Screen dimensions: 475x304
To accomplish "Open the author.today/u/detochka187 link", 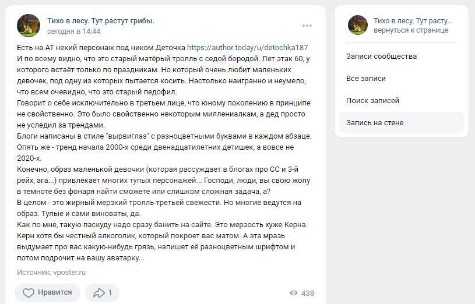I will [x=247, y=47].
